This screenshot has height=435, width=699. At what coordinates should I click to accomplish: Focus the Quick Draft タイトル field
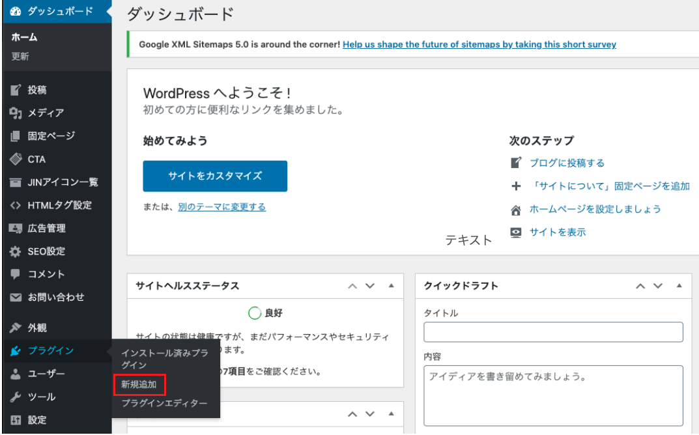[x=553, y=332]
